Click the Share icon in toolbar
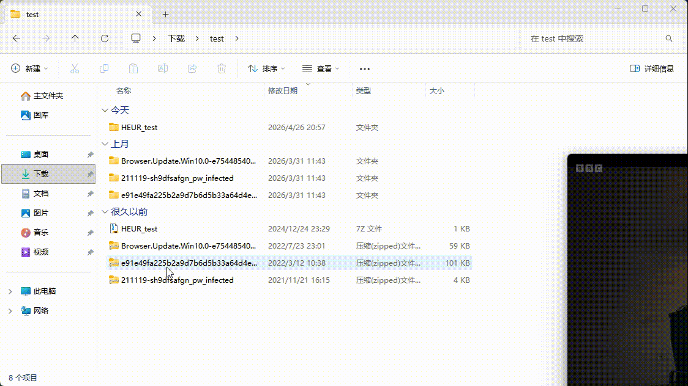 click(x=192, y=68)
